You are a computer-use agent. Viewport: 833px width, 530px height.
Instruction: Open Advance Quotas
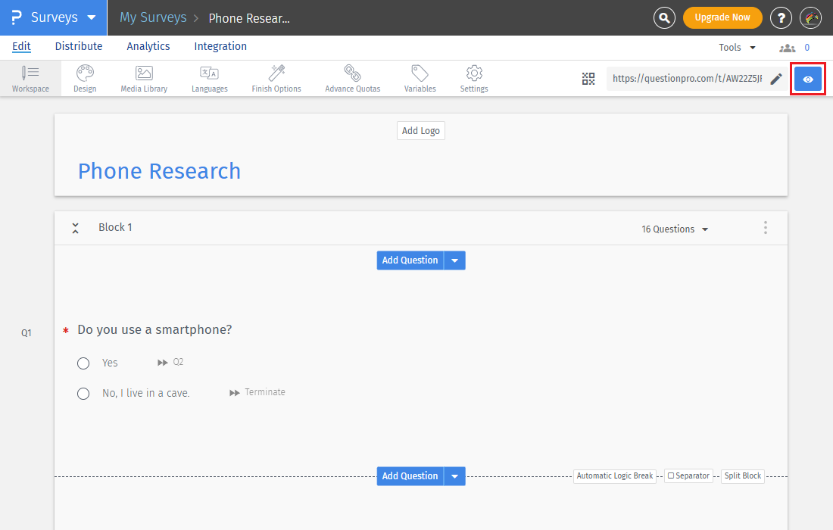point(353,79)
